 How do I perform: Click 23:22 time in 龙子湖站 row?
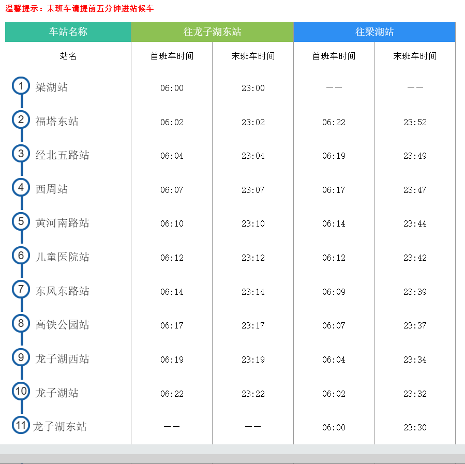coord(253,394)
